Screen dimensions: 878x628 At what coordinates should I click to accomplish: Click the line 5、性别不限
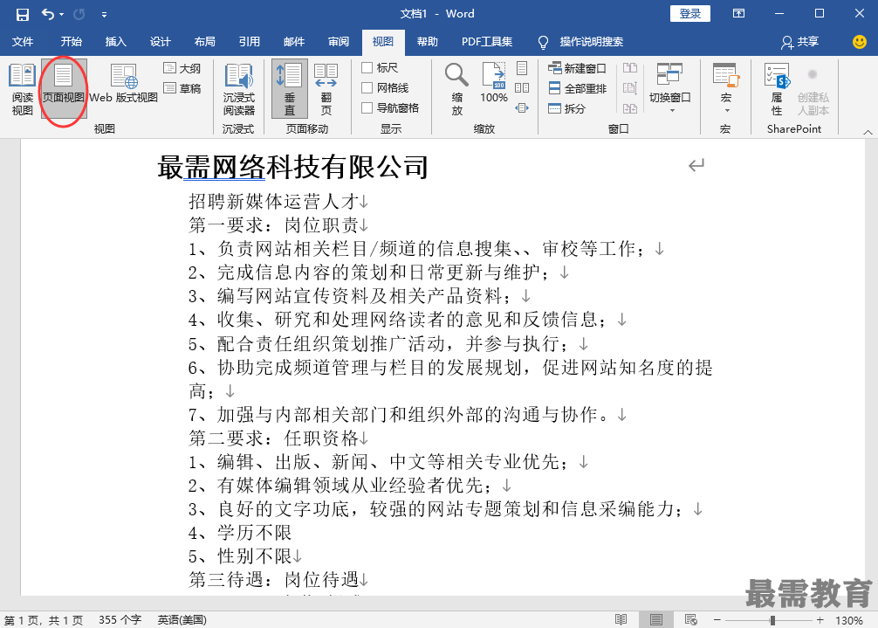coord(240,556)
